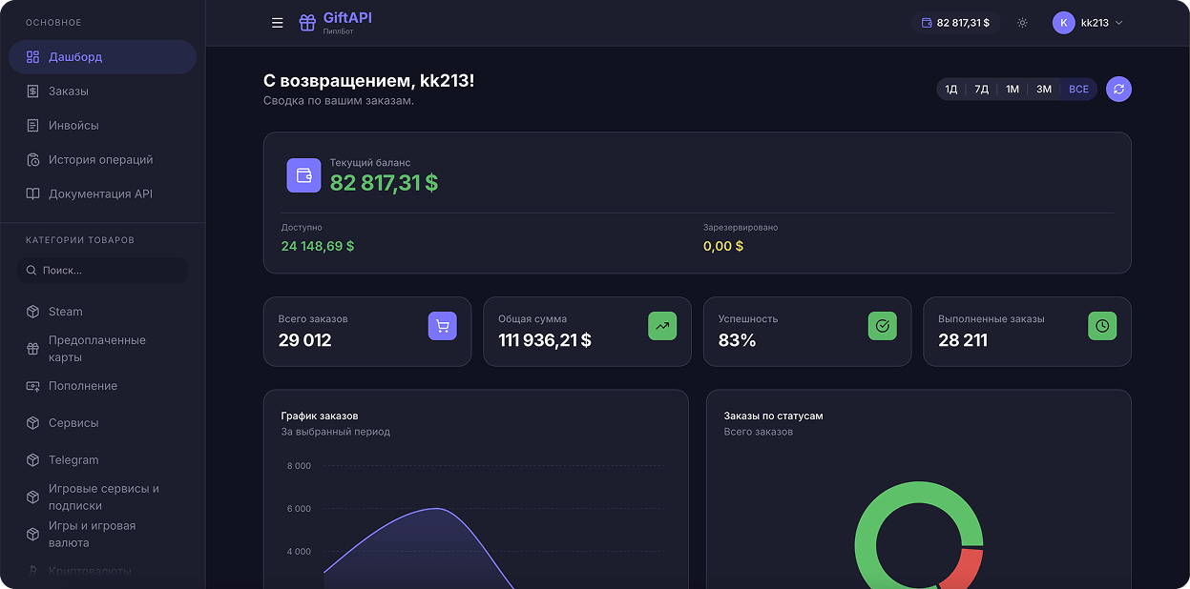This screenshot has height=589, width=1190.
Task: Focus the Поиск... category search field
Action: pyautogui.click(x=103, y=271)
